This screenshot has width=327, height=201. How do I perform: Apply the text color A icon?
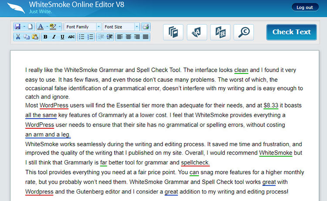click(x=40, y=27)
